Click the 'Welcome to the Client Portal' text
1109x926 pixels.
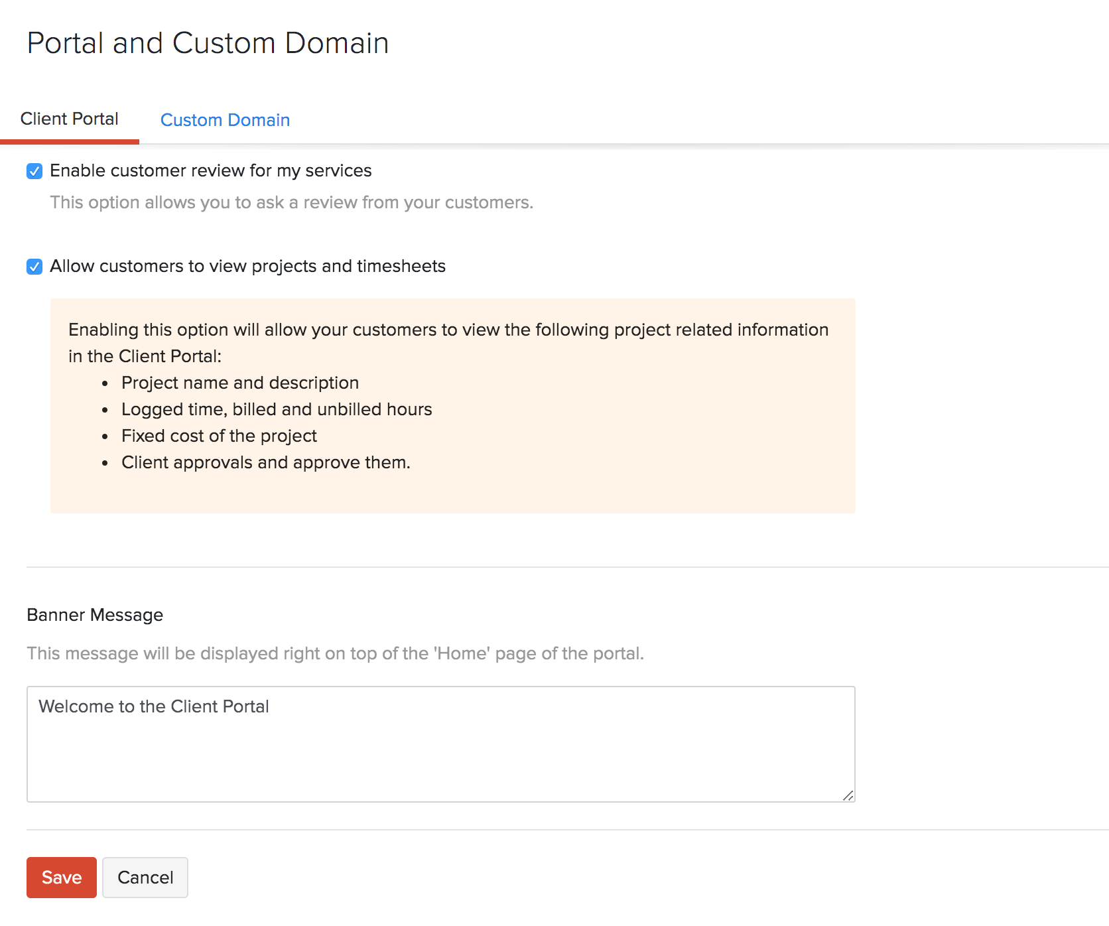click(x=154, y=707)
